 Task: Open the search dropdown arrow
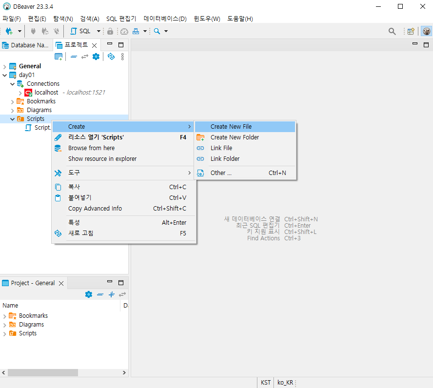click(166, 31)
